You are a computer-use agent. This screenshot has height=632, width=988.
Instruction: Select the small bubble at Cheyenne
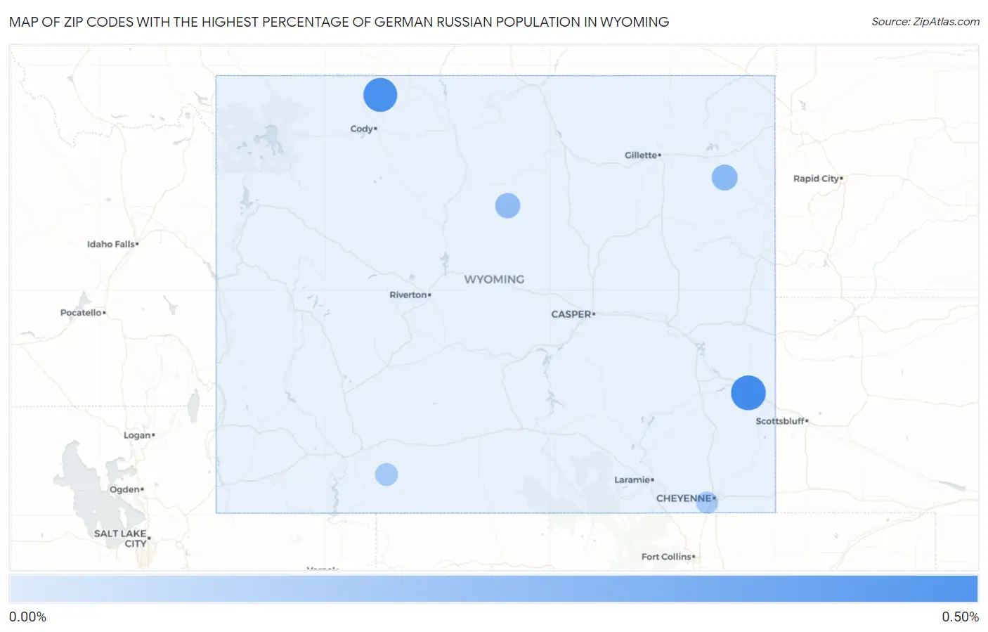[x=707, y=502]
